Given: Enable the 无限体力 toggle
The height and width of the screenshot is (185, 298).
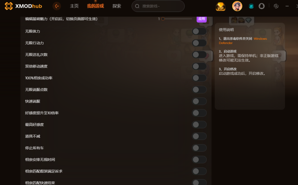Looking at the screenshot, I should 199,31.
